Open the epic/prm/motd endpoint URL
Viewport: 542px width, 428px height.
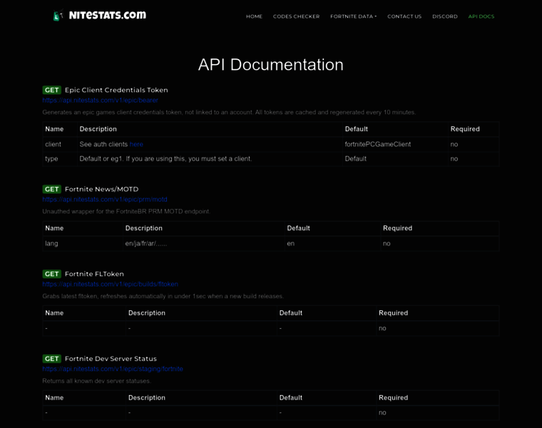pyautogui.click(x=105, y=200)
